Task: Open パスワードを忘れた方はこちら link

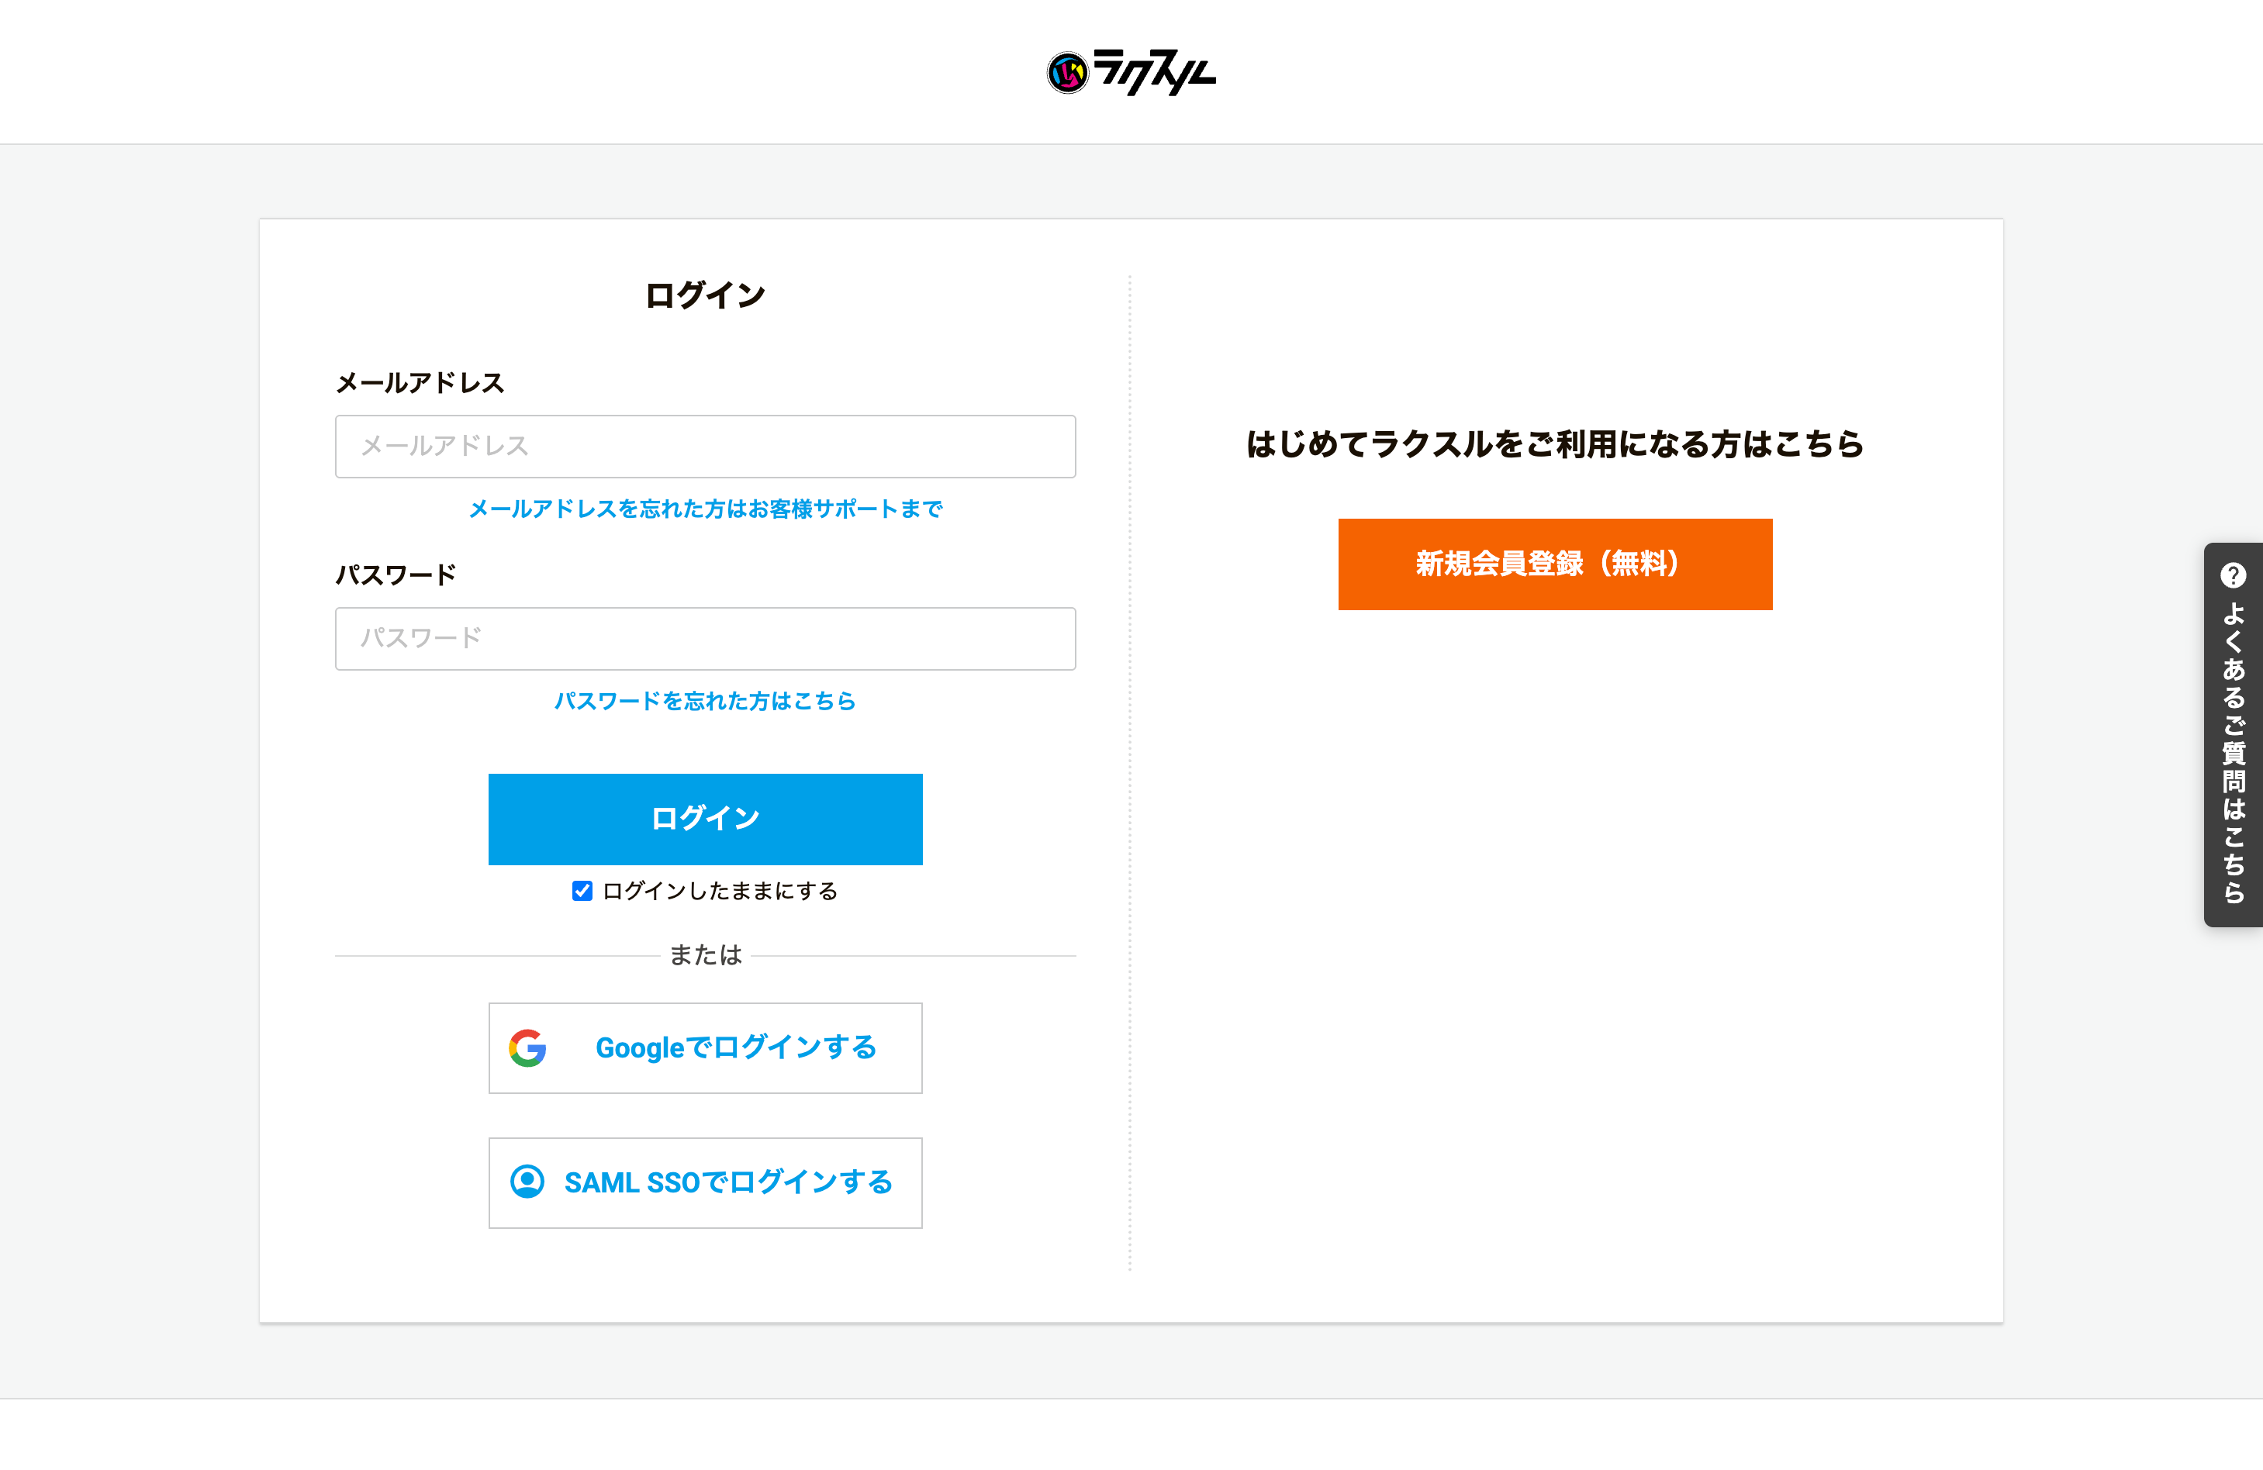Action: [706, 701]
